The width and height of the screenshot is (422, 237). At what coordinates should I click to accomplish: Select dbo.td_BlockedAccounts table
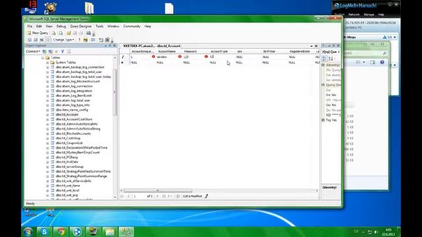[x=73, y=134]
